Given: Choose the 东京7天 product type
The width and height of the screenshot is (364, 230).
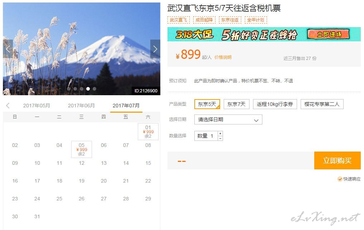Looking at the screenshot, I should pyautogui.click(x=236, y=104).
